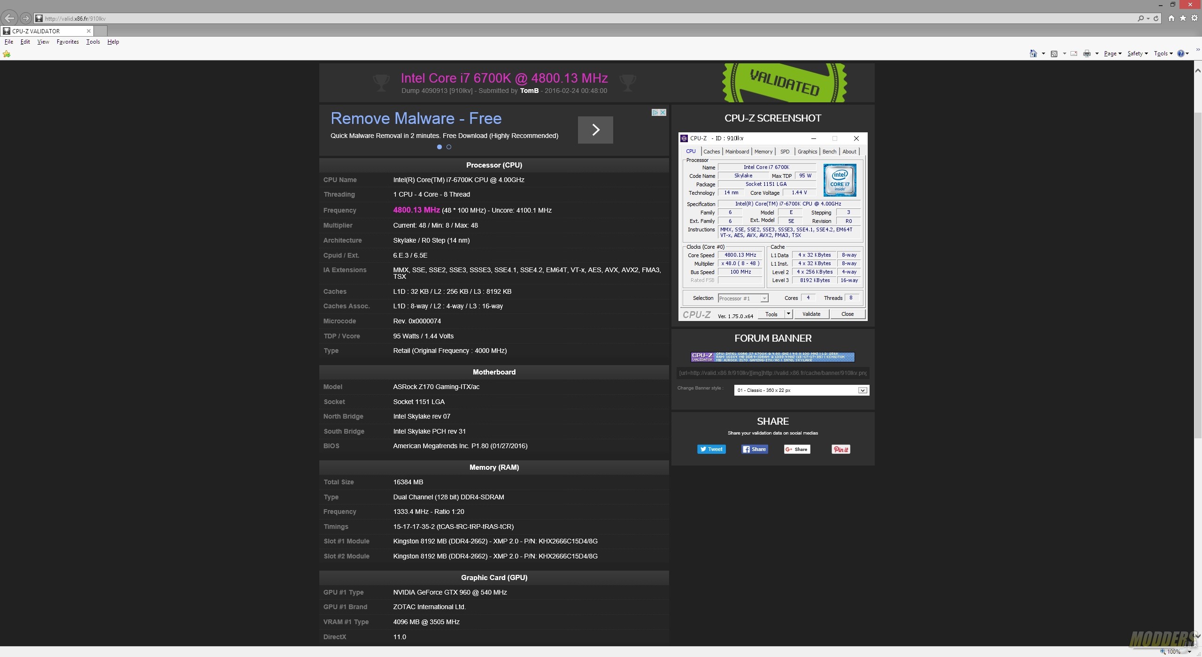Click the TDP / Vcore value 95 Watts / 1.44 Volts

click(x=423, y=336)
